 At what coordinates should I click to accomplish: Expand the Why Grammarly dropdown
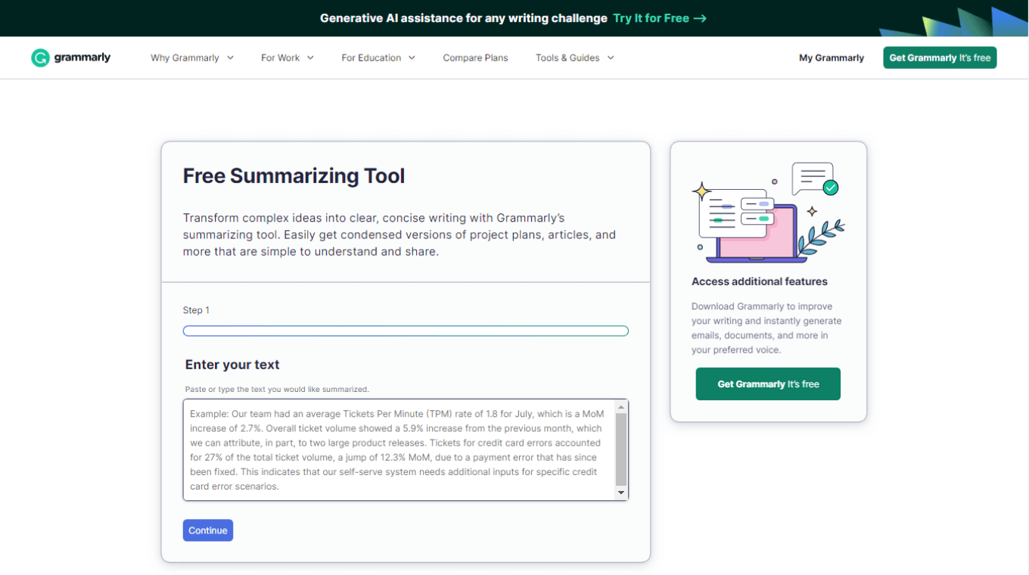pyautogui.click(x=191, y=57)
